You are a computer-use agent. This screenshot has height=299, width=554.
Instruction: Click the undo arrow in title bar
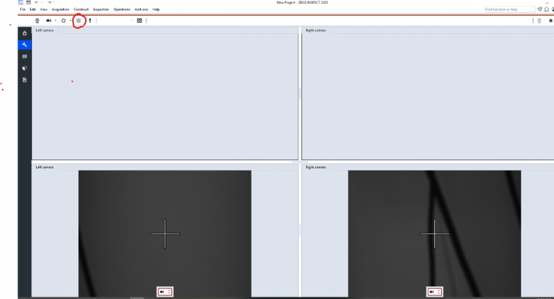point(37,2)
